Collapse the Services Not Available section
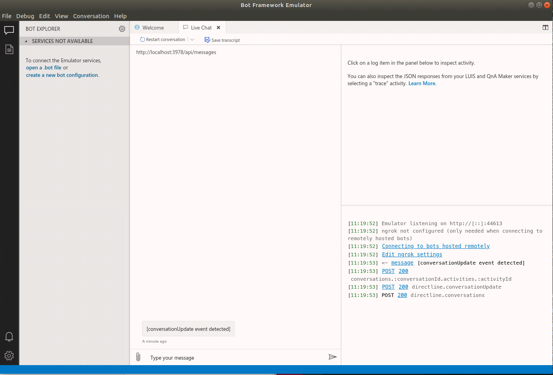 74,41
